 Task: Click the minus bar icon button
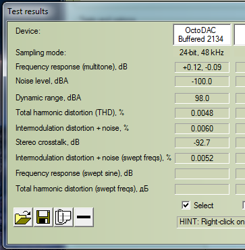(x=84, y=217)
